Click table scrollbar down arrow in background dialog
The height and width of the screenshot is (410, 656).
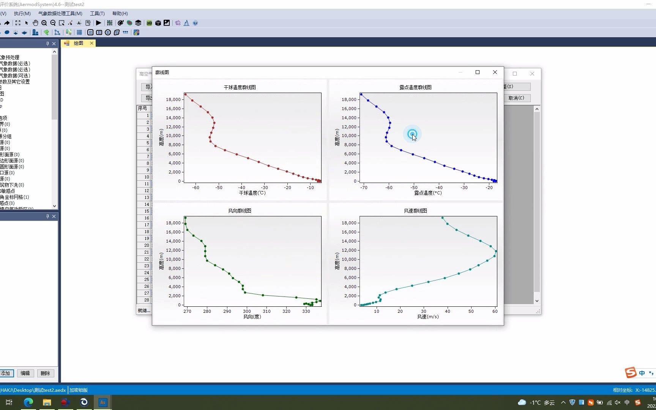click(537, 301)
